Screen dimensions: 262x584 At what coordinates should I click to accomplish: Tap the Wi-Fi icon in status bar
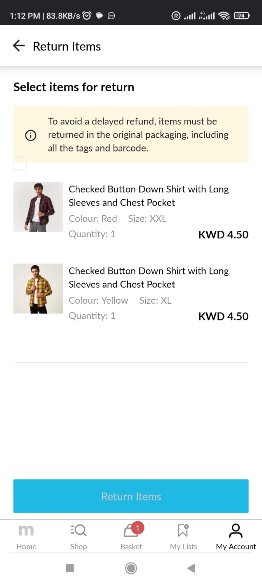click(x=224, y=16)
